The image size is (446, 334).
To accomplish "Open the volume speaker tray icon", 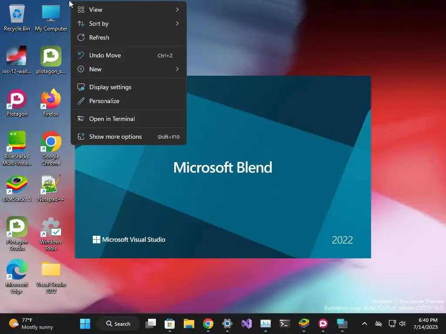I will pos(402,324).
